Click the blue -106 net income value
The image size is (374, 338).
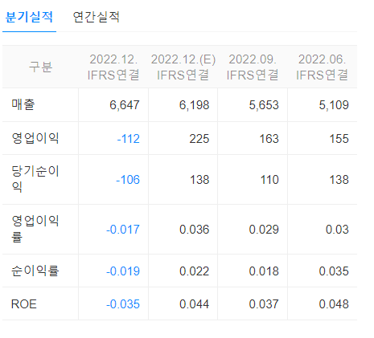128,180
